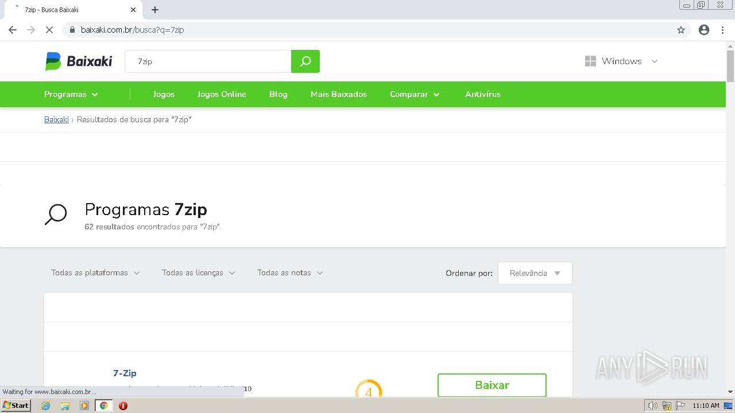Click the Baixaki logo
The height and width of the screenshot is (413, 735).
point(79,61)
